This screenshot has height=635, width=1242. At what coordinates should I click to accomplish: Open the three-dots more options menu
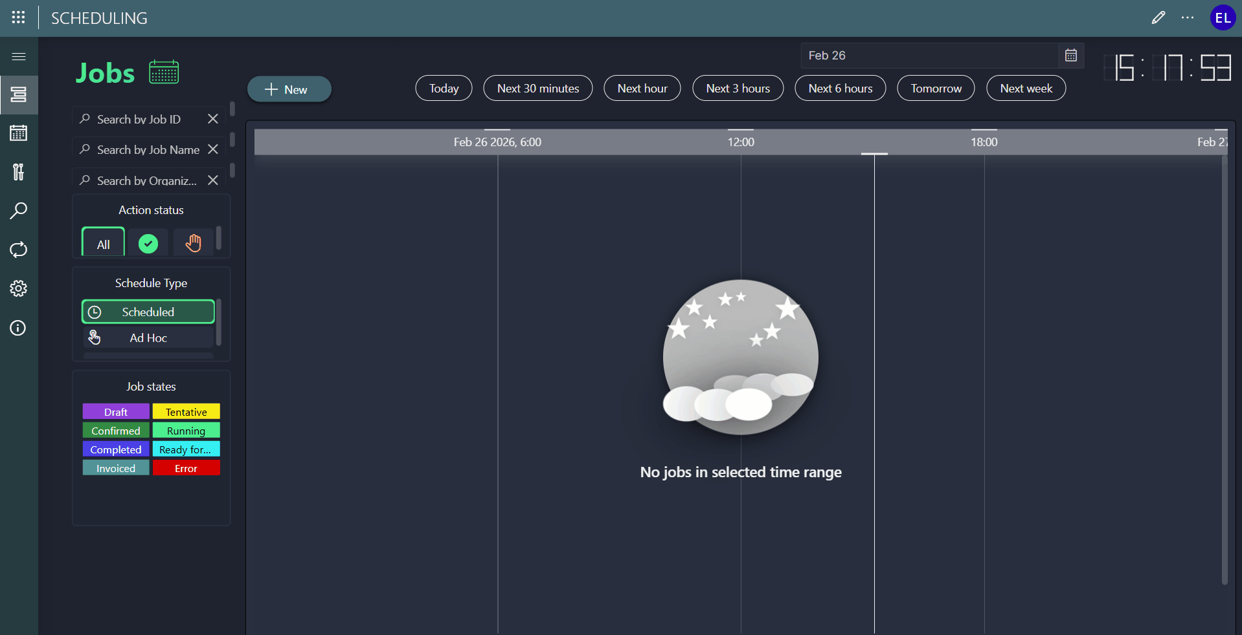pos(1188,18)
